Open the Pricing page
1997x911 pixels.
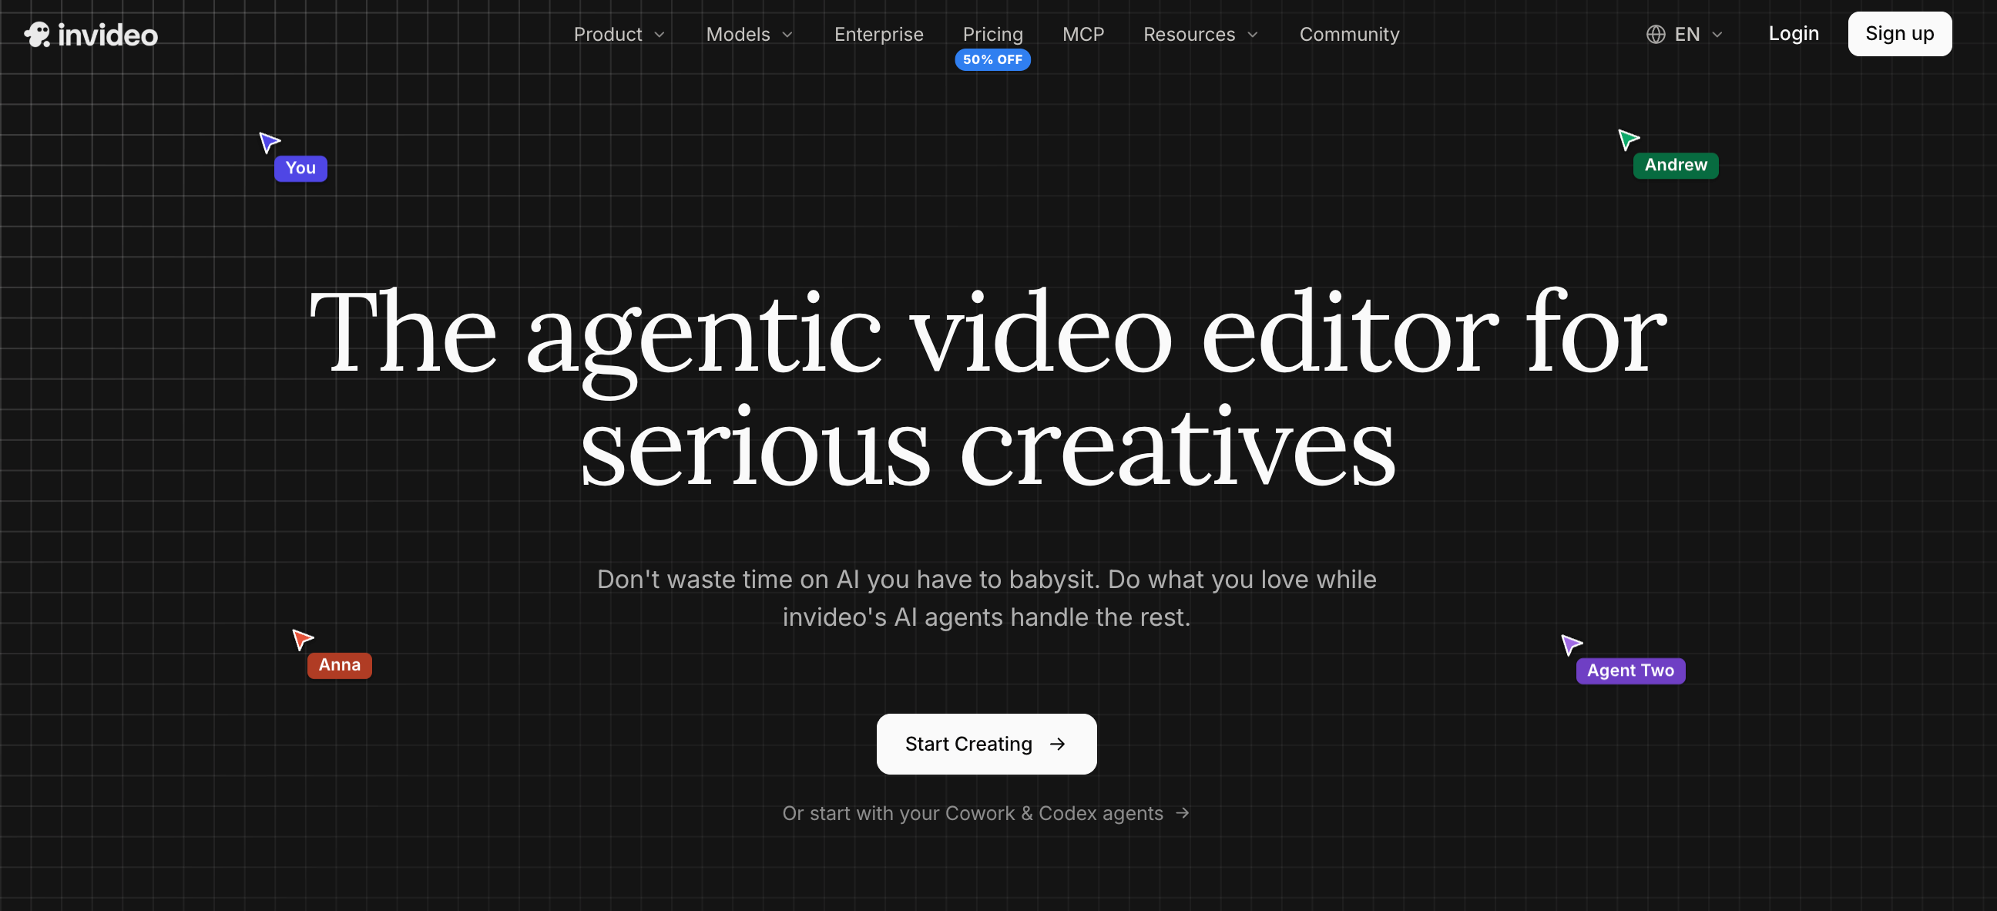(x=993, y=34)
